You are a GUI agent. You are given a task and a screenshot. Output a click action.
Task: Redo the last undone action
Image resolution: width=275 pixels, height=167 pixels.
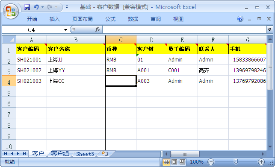pos(50,7)
